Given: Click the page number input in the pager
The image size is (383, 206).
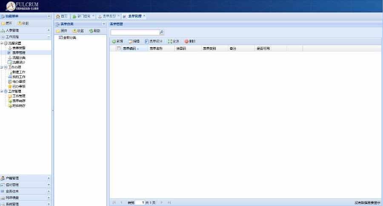Looking at the screenshot, I should [x=140, y=203].
